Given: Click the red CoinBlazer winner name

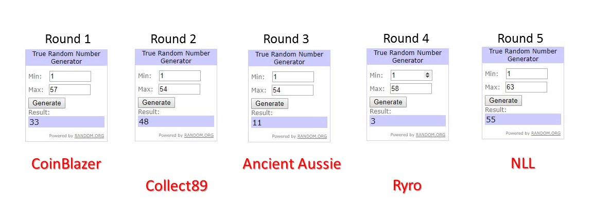Looking at the screenshot, I should pos(66,164).
